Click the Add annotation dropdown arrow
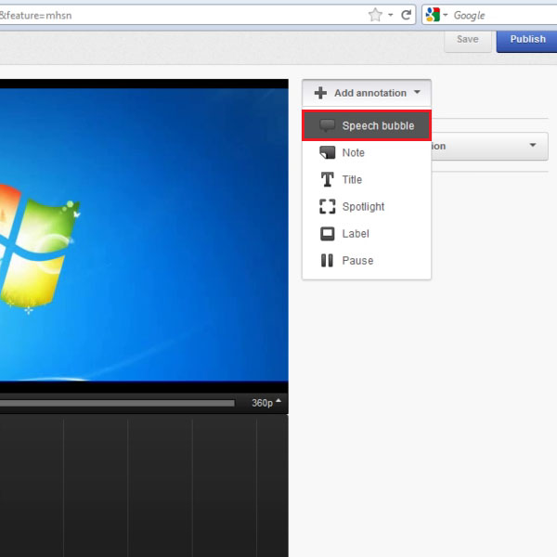Viewport: 557px width, 557px height. (417, 92)
